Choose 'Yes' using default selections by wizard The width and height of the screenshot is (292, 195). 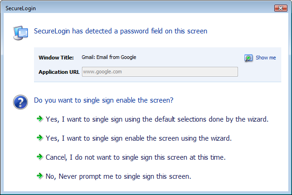pyautogui.click(x=157, y=119)
